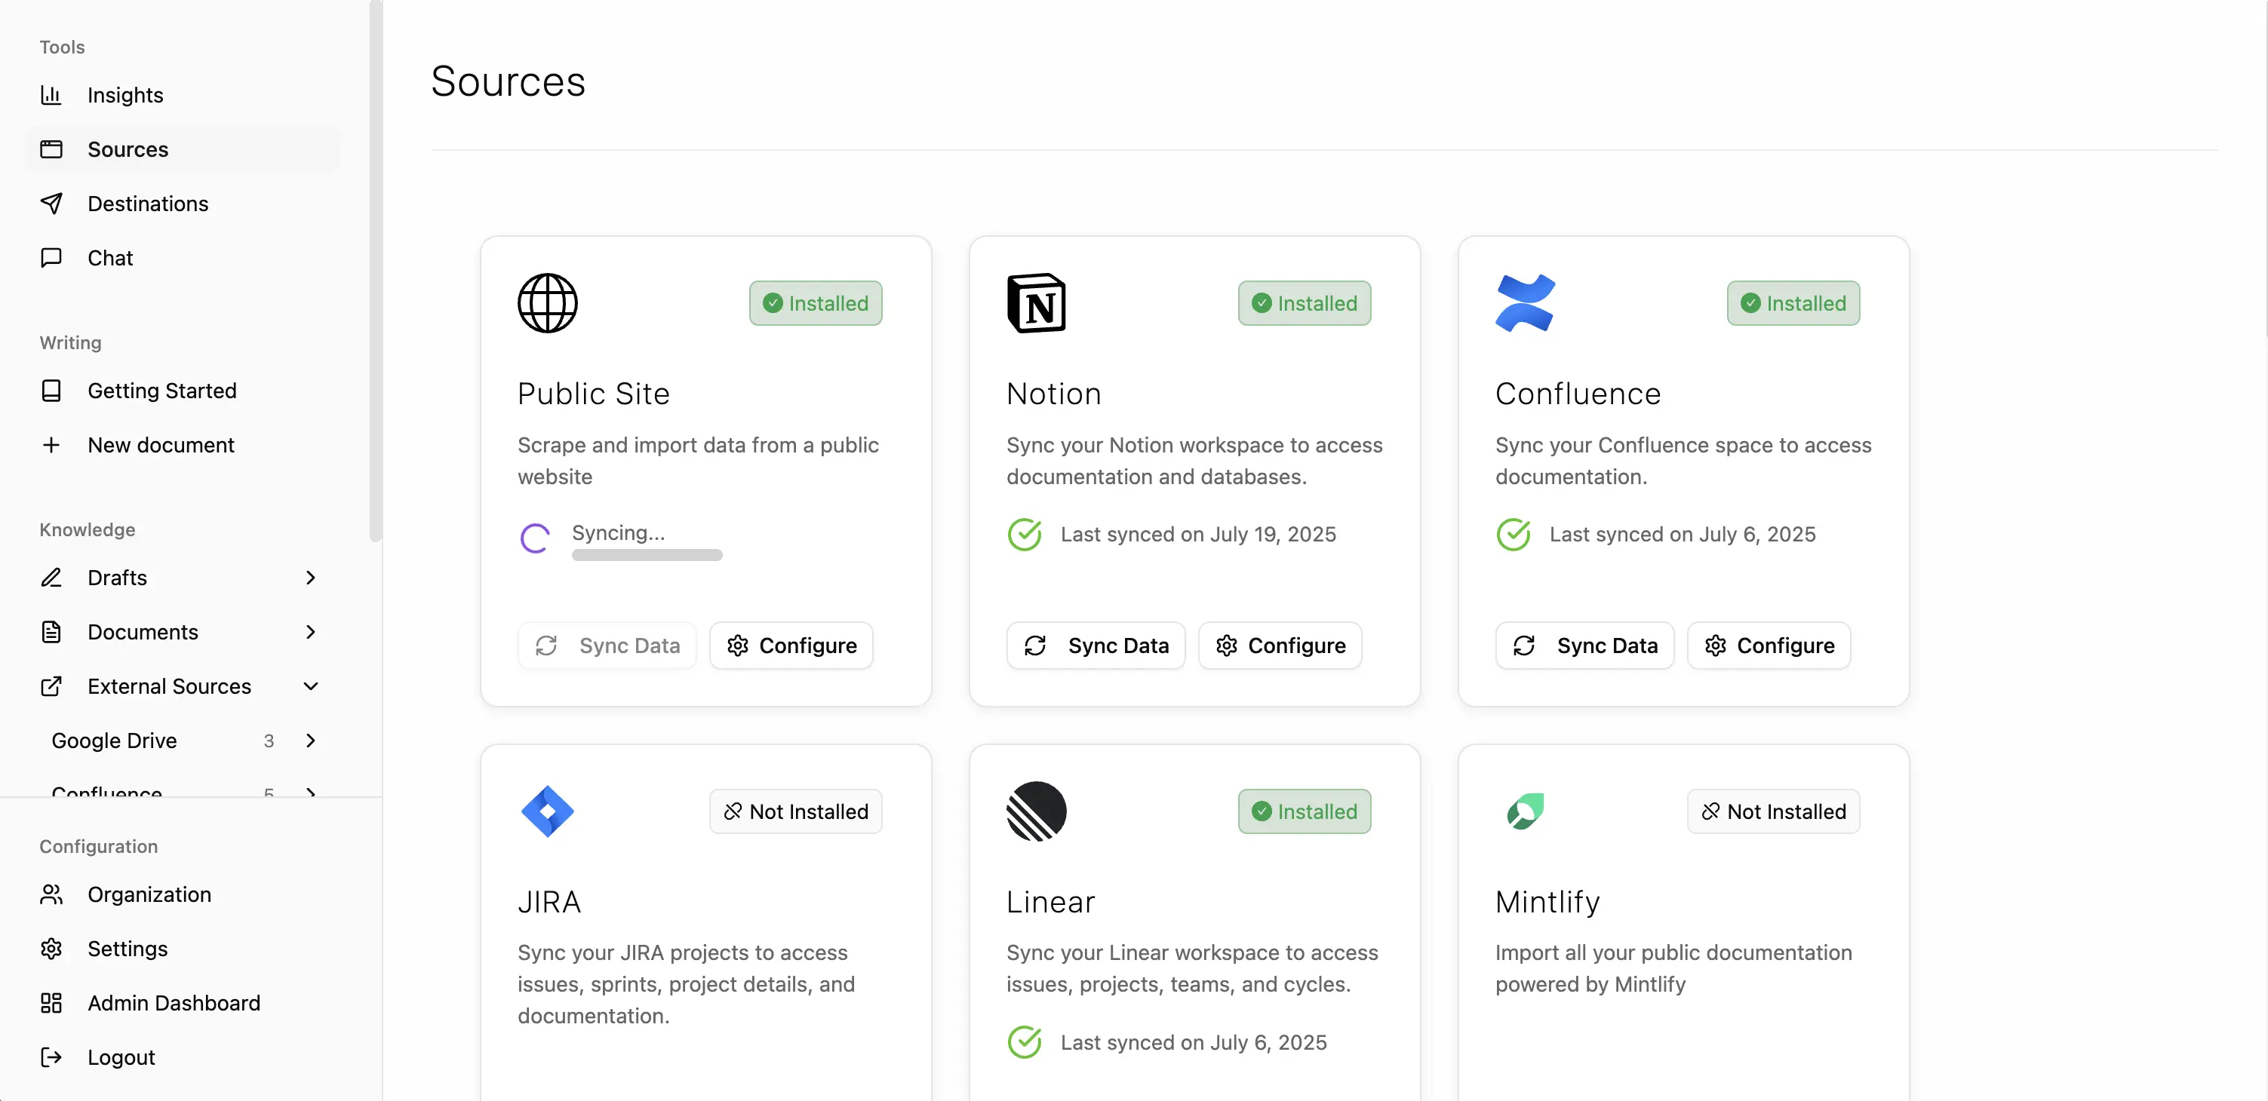Click the Chat speech bubble icon

pos(51,258)
